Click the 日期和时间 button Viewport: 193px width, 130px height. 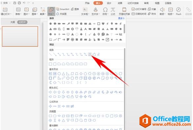[139, 14]
